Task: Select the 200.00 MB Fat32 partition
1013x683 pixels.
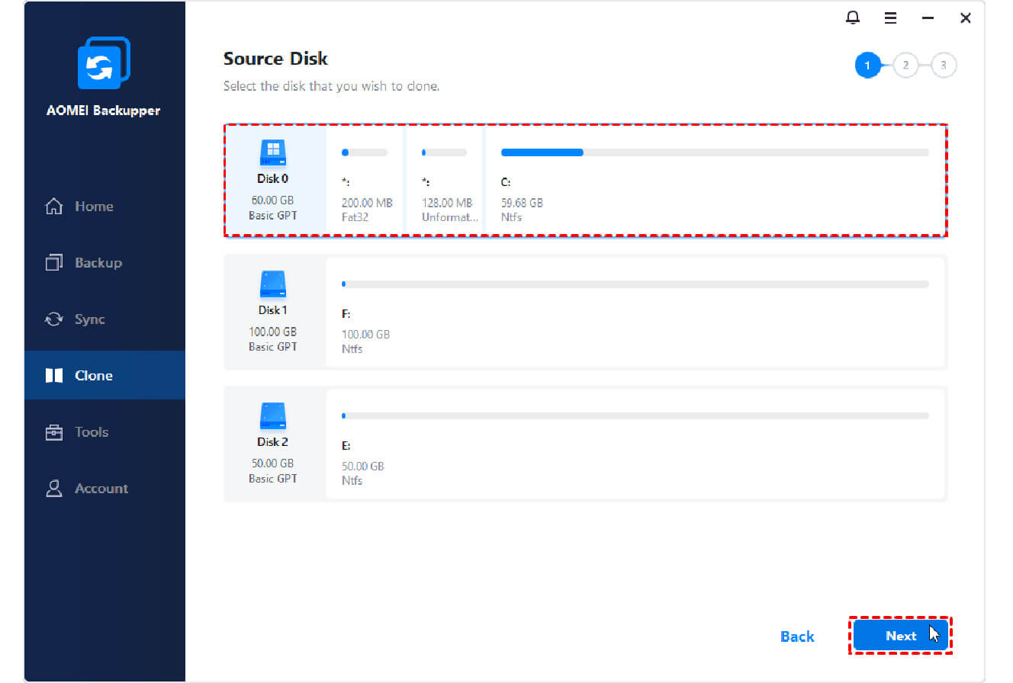Action: click(365, 181)
